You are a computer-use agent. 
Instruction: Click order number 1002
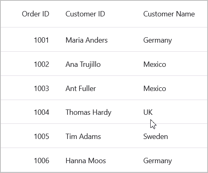click(x=41, y=64)
